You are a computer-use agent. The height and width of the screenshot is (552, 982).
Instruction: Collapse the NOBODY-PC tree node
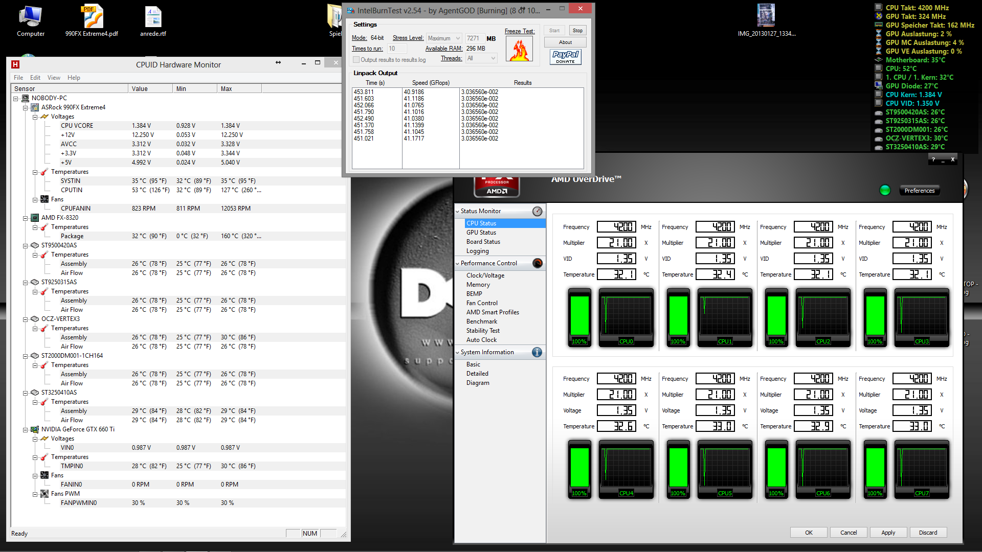click(16, 98)
